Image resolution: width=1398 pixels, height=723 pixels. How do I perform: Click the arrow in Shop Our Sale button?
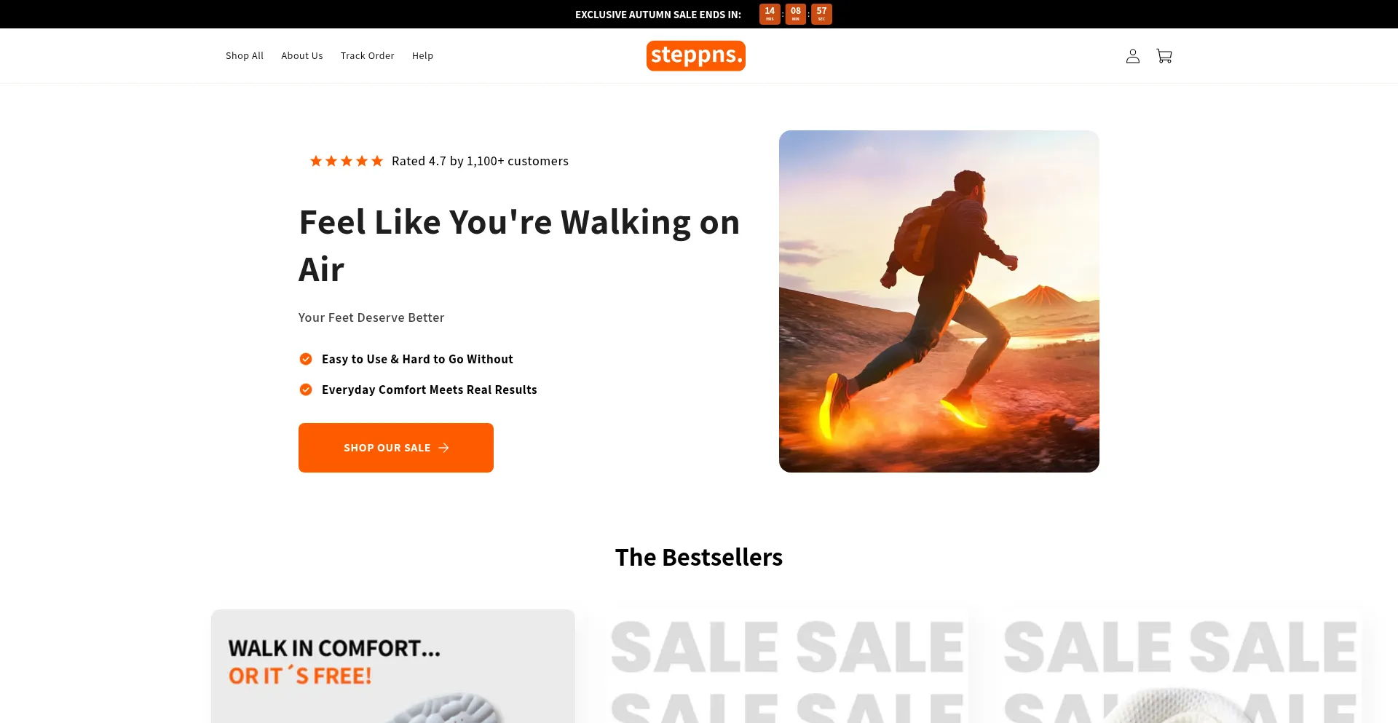(x=443, y=448)
